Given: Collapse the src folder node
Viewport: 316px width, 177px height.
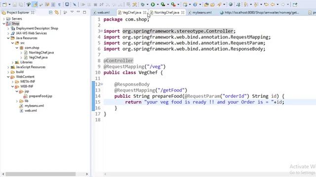Looking at the screenshot, I should (x=12, y=43).
